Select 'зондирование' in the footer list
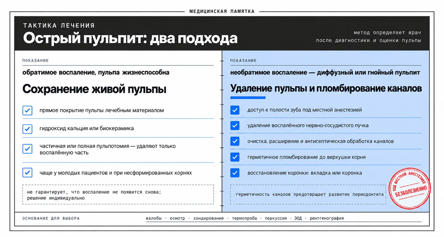The height and width of the screenshot is (237, 444). tap(209, 218)
